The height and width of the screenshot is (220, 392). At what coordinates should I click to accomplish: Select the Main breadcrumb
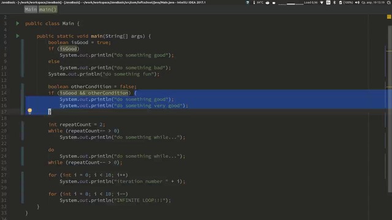click(31, 10)
